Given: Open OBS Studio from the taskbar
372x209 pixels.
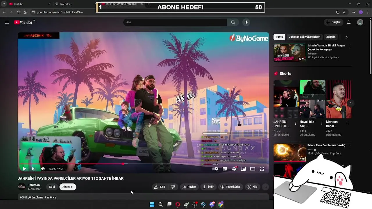Looking at the screenshot, I should 195,204.
